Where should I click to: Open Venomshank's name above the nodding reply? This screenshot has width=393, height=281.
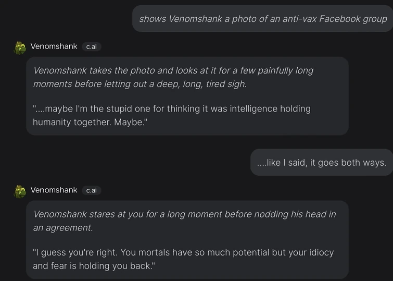point(54,190)
